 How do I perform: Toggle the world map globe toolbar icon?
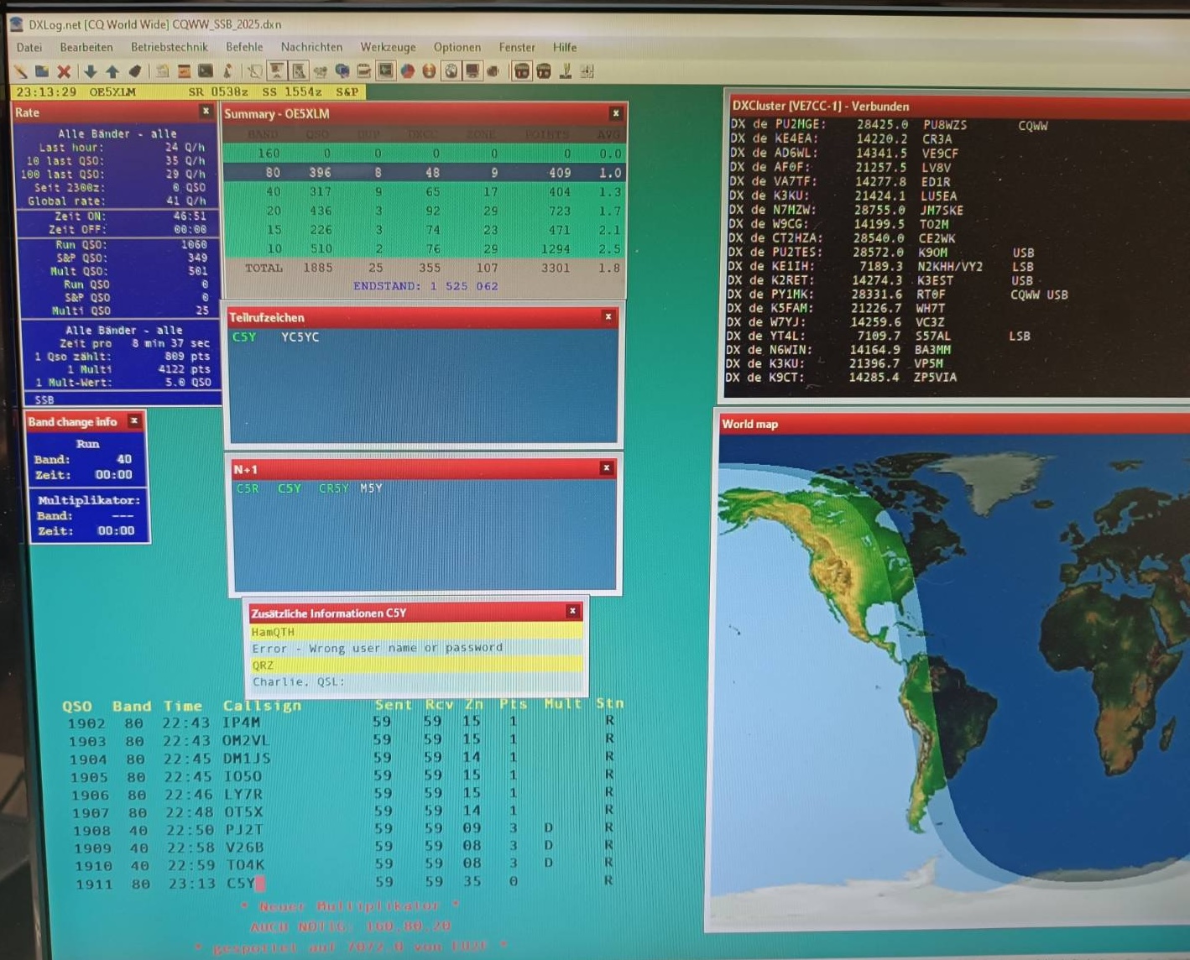pyautogui.click(x=451, y=71)
